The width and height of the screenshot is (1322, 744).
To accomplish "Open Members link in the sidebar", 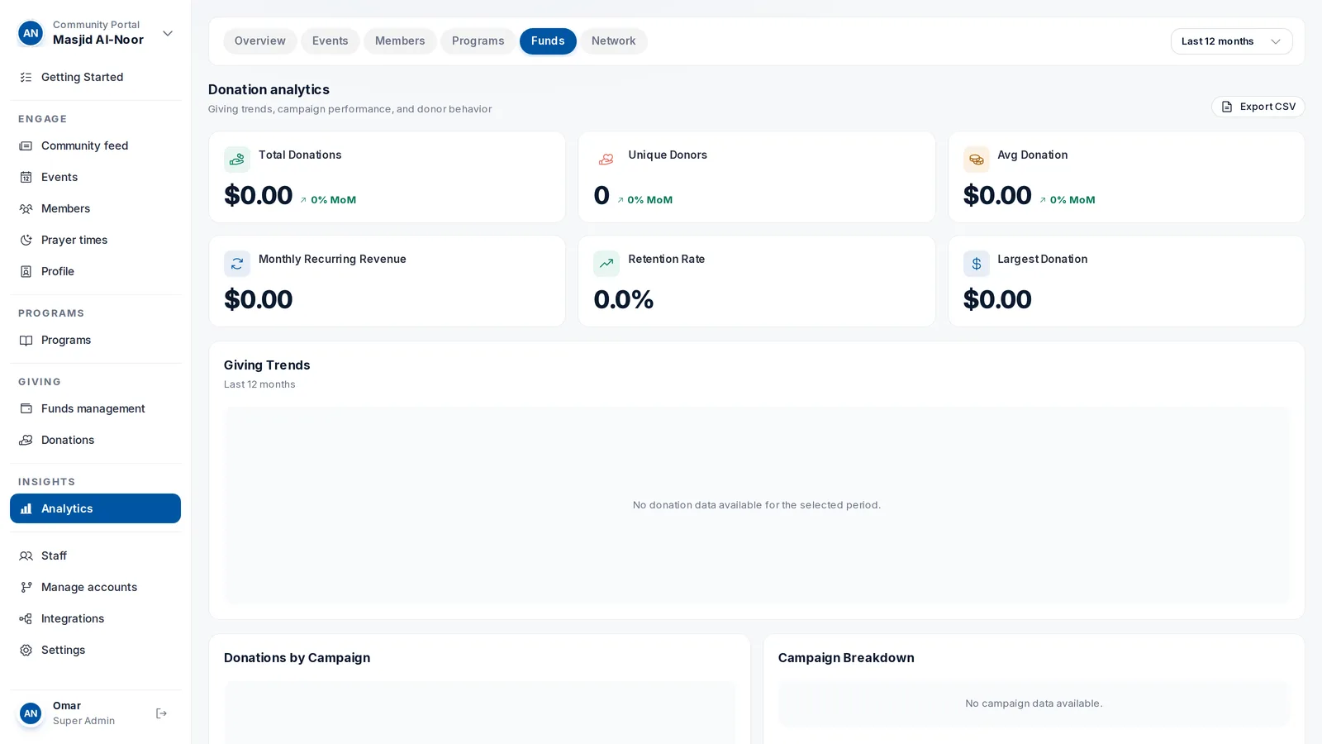I will 95,208.
